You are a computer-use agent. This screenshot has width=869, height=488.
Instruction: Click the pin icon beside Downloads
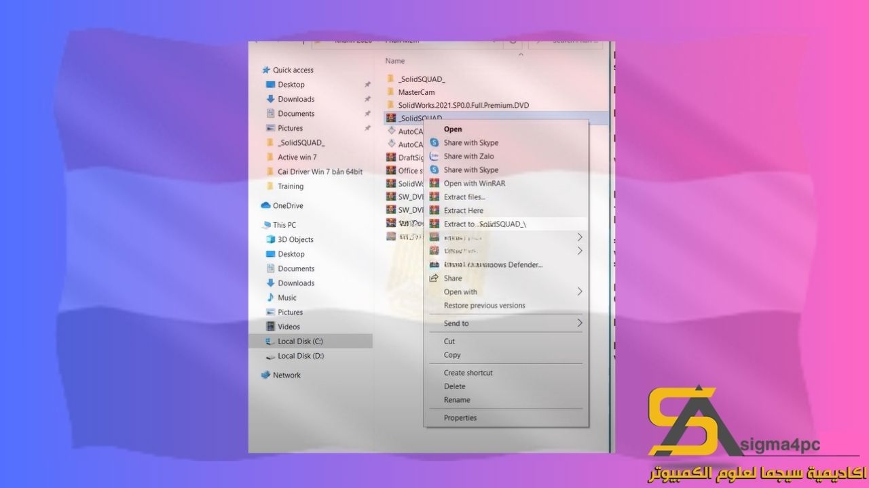click(367, 99)
